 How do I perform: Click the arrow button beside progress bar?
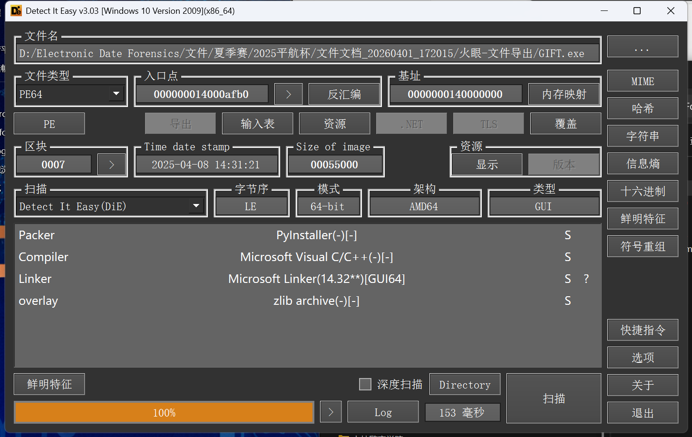coord(331,412)
